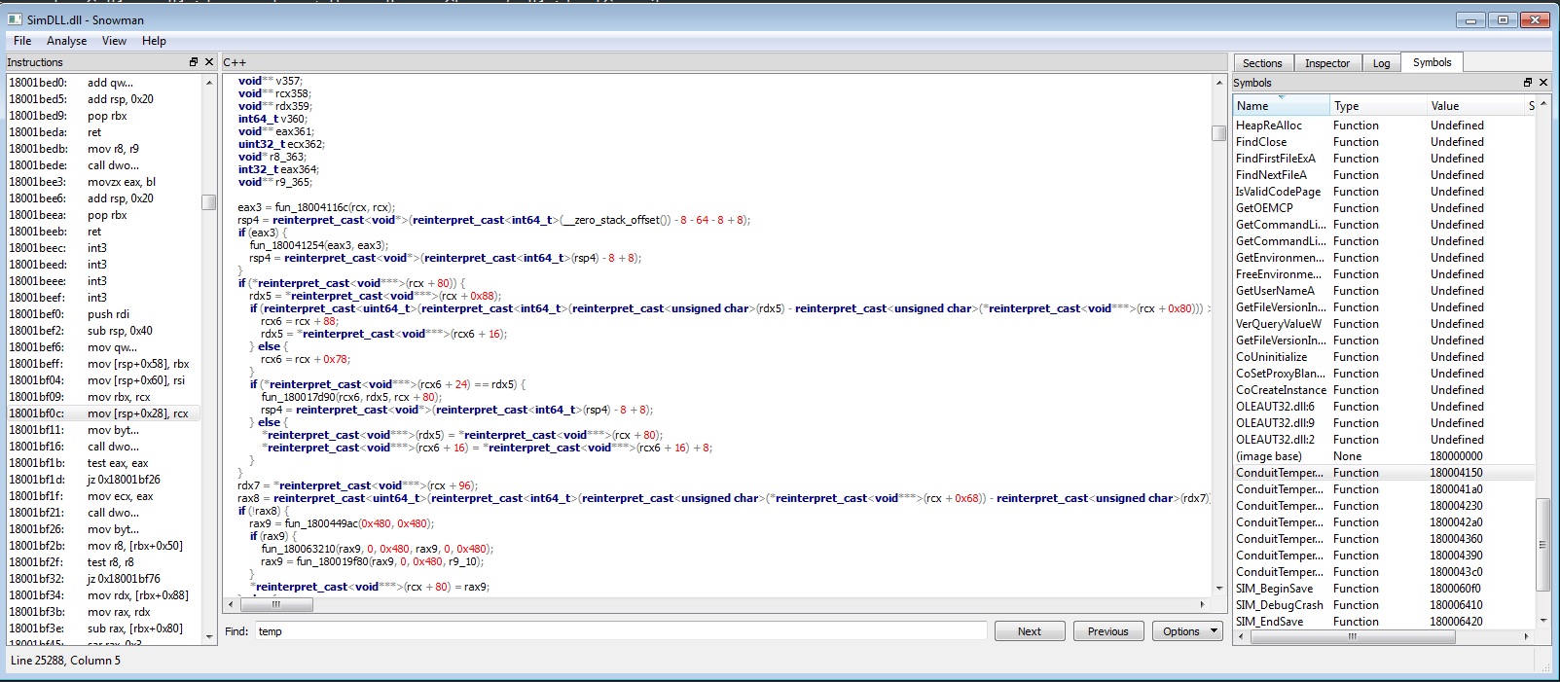The height and width of the screenshot is (682, 1560).
Task: Undock the Symbols panel
Action: point(1527,83)
